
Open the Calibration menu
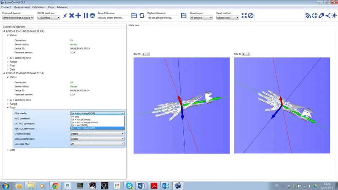tap(39, 7)
